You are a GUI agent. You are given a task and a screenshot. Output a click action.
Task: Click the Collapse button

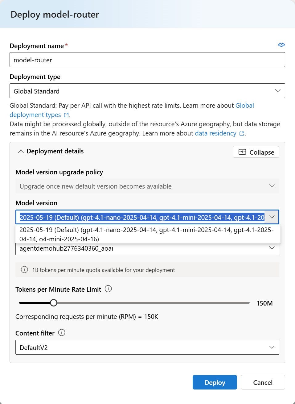click(x=256, y=152)
